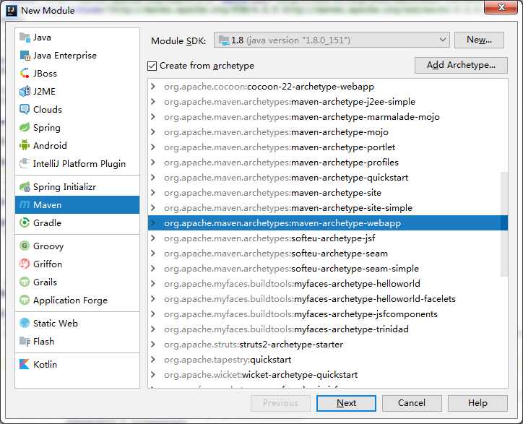Uncheck Create from archetype checkbox
Image resolution: width=523 pixels, height=424 pixels.
click(152, 66)
